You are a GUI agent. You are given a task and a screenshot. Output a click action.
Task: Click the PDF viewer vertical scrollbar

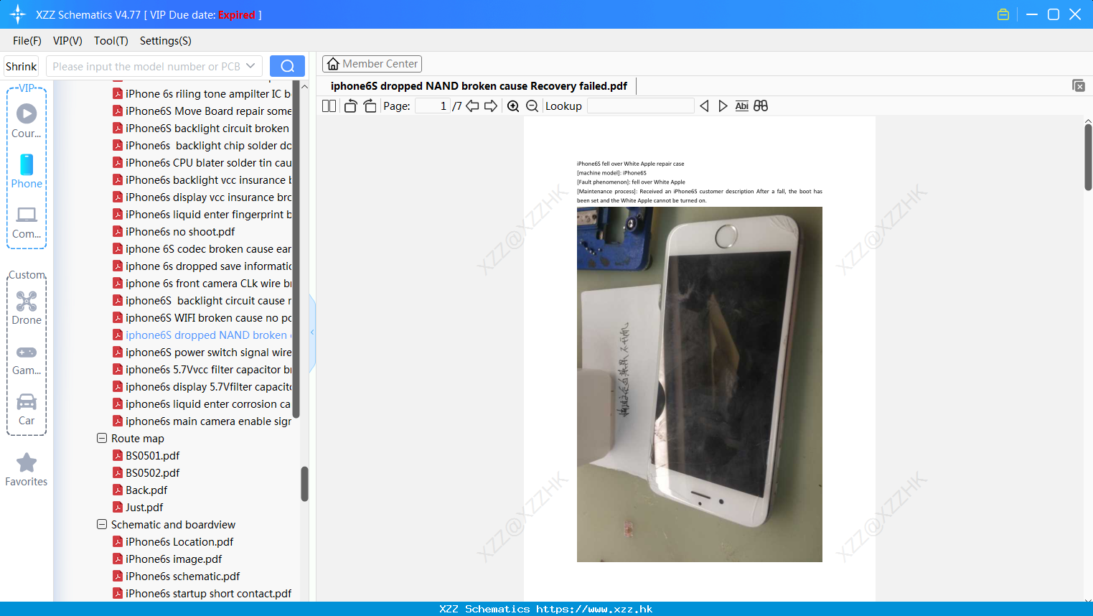point(1088,157)
